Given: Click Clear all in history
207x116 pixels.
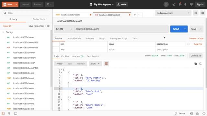Looking at the screenshot, I should pyautogui.click(x=7, y=26).
